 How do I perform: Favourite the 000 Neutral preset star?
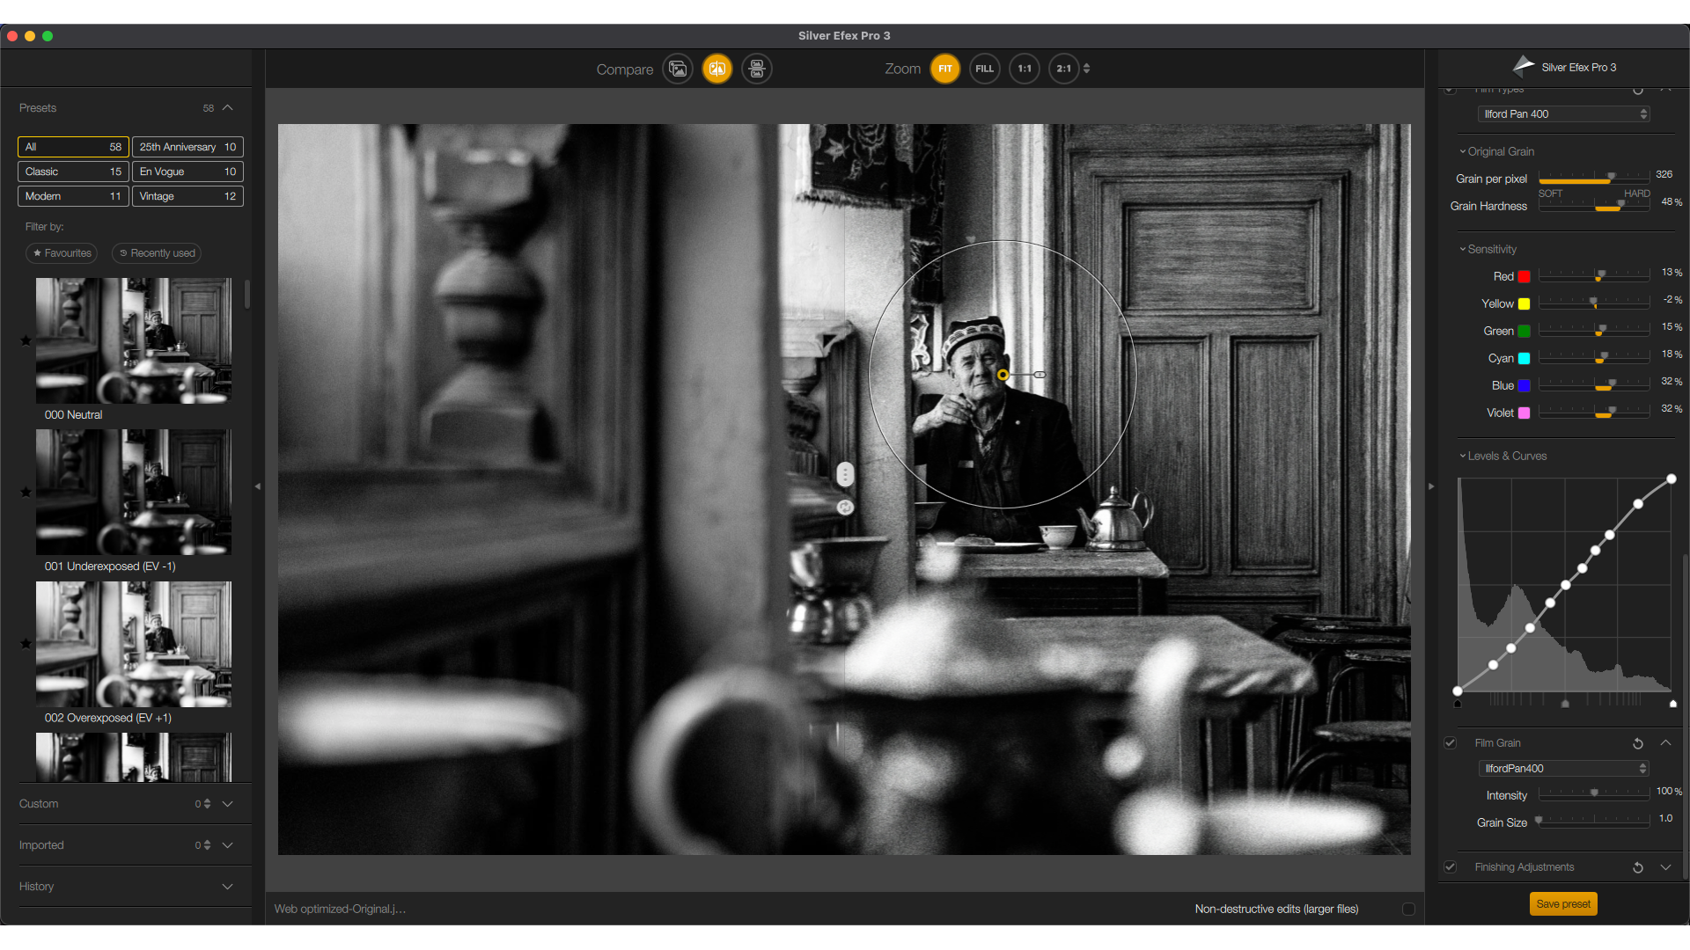point(26,340)
